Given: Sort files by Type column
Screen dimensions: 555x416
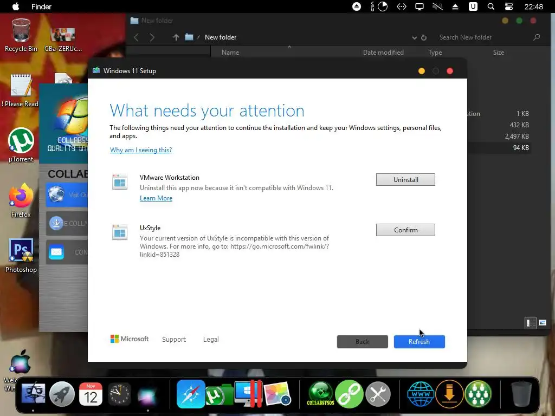Looking at the screenshot, I should (x=435, y=53).
